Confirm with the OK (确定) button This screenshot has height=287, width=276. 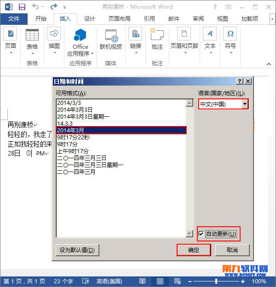(194, 250)
